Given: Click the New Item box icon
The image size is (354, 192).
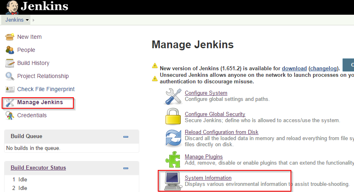Looking at the screenshot, I should click(x=10, y=37).
